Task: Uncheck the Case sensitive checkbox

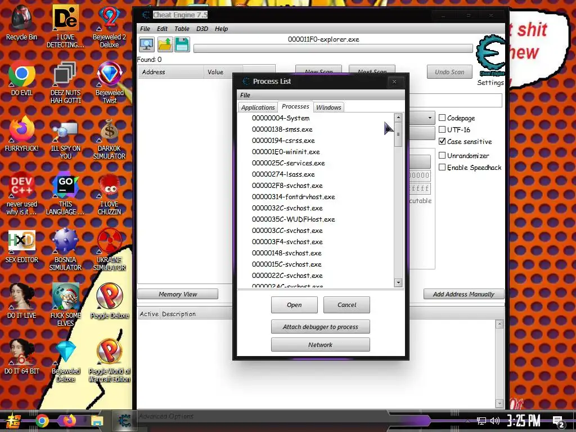Action: (442, 141)
